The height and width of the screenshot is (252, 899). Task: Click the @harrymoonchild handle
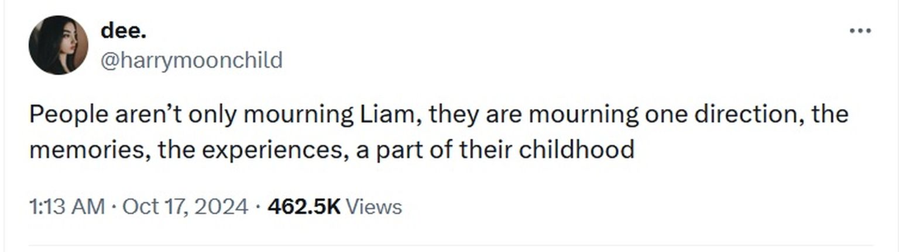[191, 60]
